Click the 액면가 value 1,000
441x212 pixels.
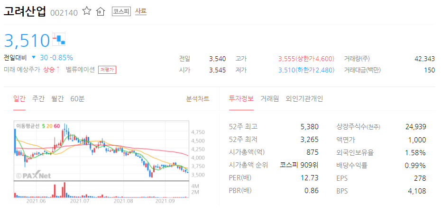coord(417,140)
